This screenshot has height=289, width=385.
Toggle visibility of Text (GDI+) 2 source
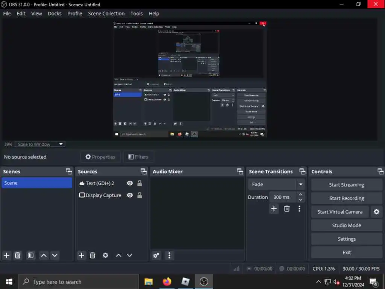click(130, 183)
